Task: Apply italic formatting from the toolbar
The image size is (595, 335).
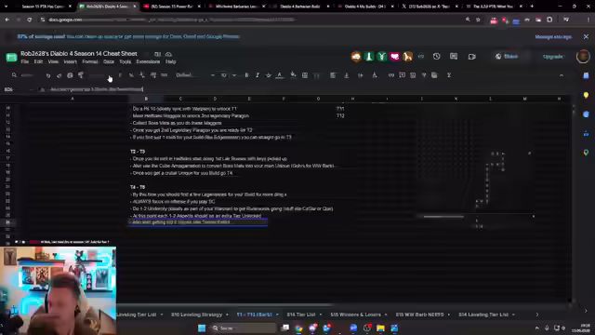Action: click(258, 75)
